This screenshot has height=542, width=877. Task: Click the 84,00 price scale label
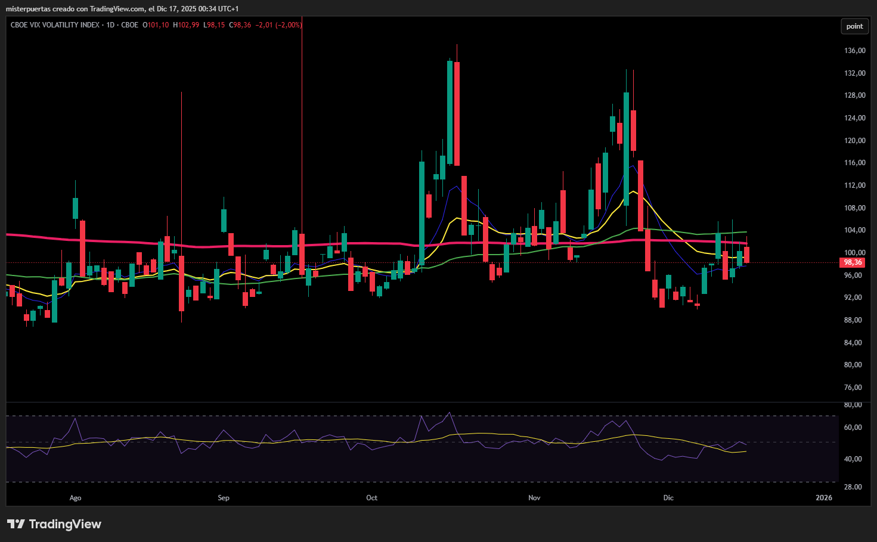tap(854, 343)
